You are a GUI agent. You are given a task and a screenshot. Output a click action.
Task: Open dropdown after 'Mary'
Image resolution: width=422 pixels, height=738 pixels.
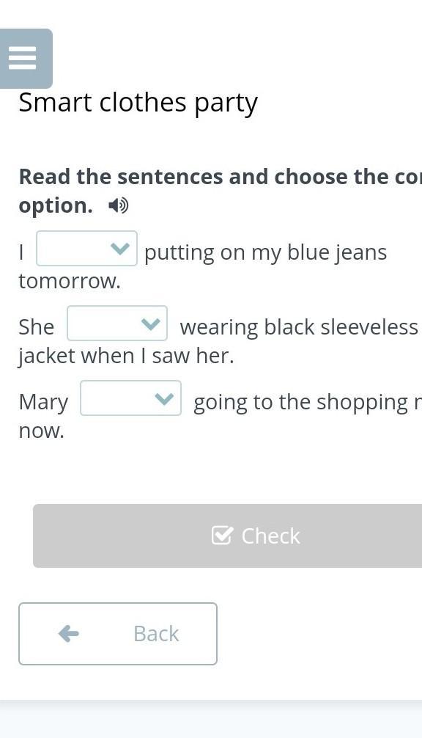[x=130, y=398]
